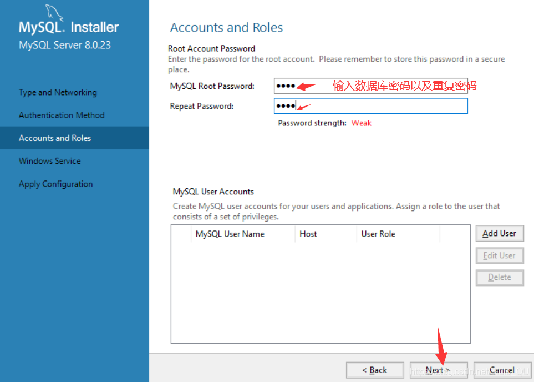Go to the Windows Service step

click(50, 161)
